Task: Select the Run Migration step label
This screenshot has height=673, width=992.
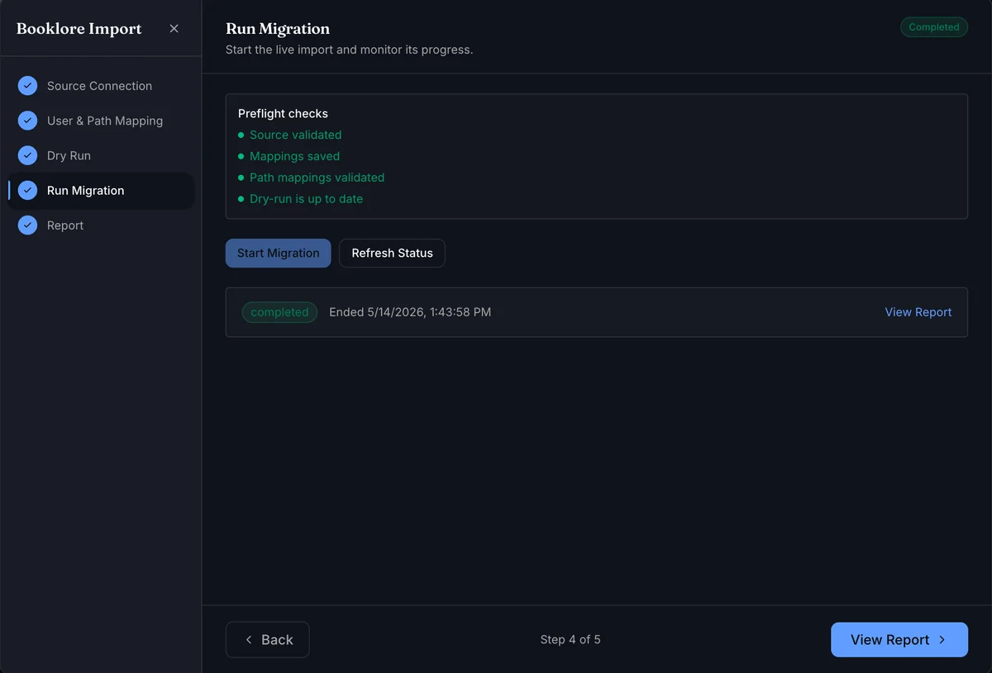Action: click(x=85, y=190)
